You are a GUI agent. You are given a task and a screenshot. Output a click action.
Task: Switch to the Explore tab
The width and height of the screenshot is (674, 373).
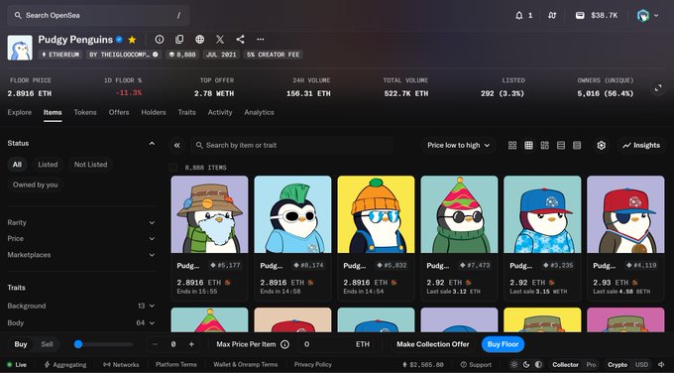tap(20, 112)
